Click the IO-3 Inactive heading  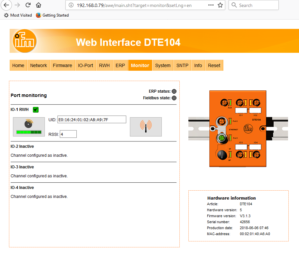(22, 167)
